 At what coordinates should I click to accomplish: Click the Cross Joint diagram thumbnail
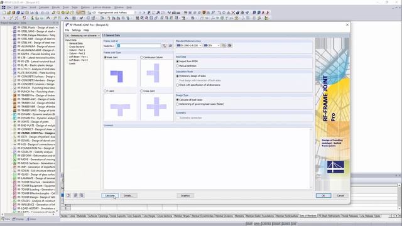(x=156, y=107)
